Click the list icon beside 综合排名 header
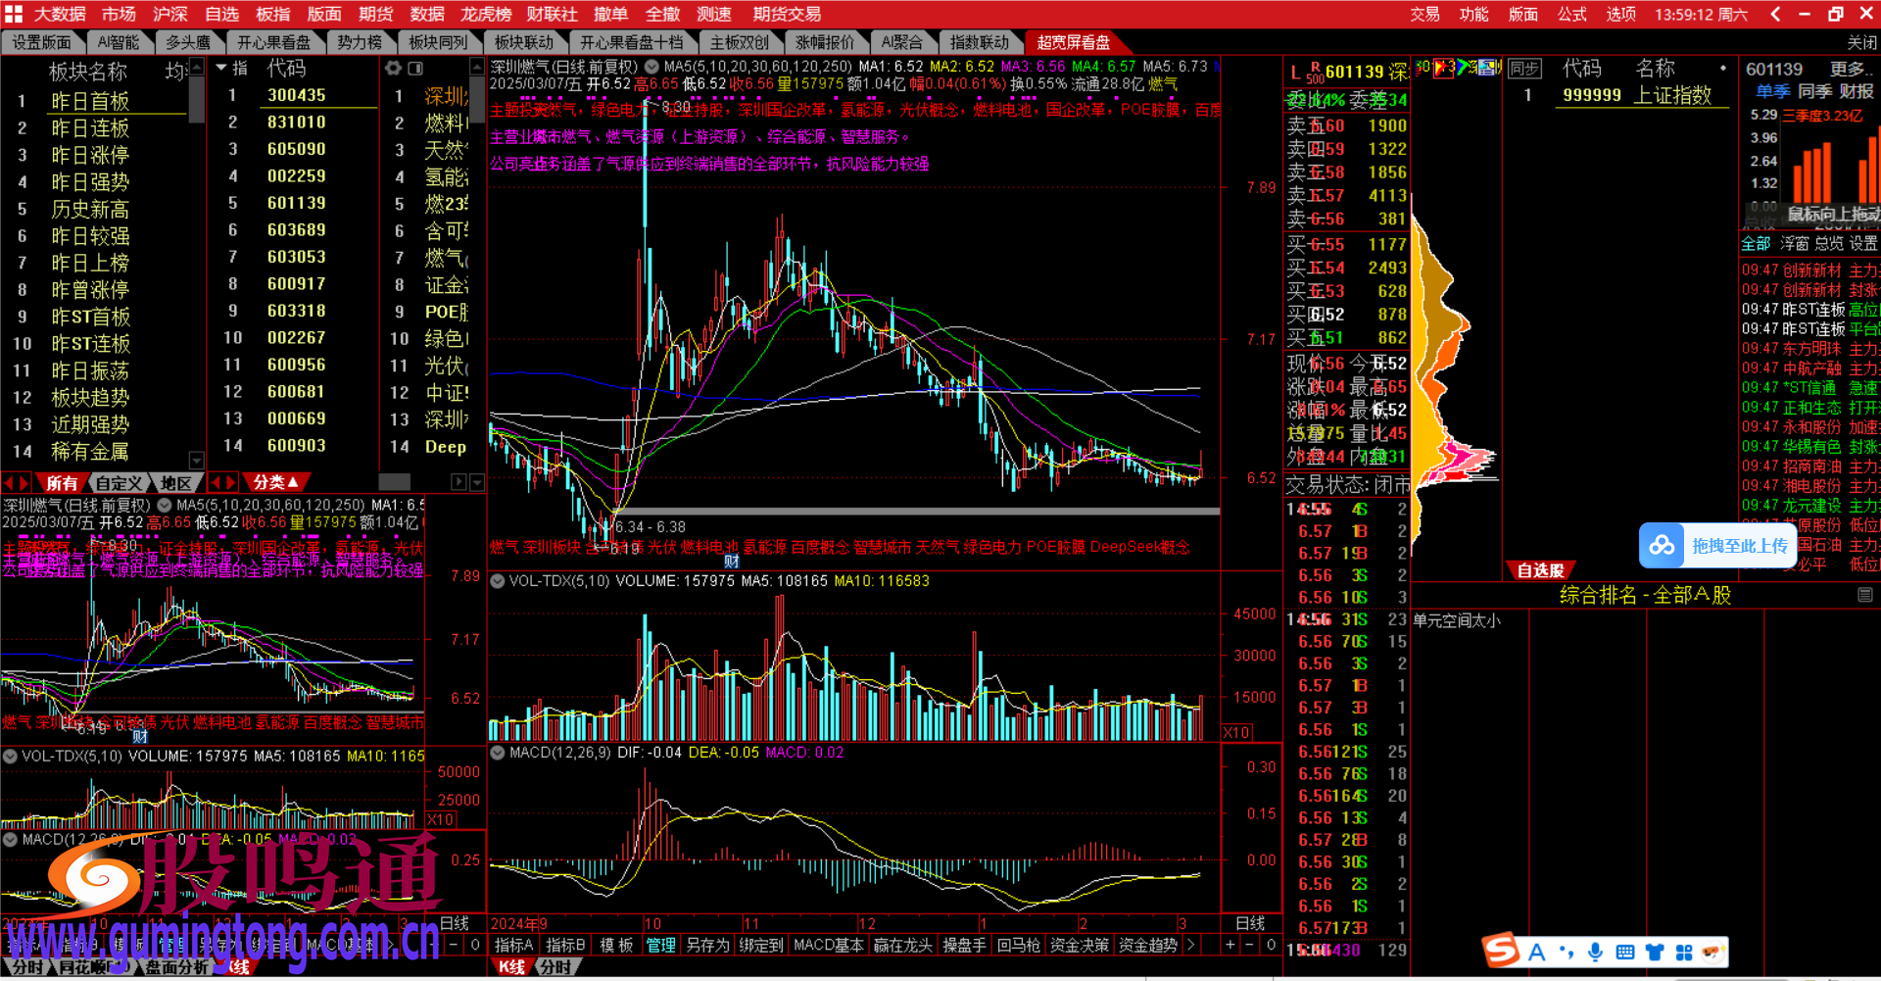Screen dimensions: 1881x981 tap(1864, 595)
